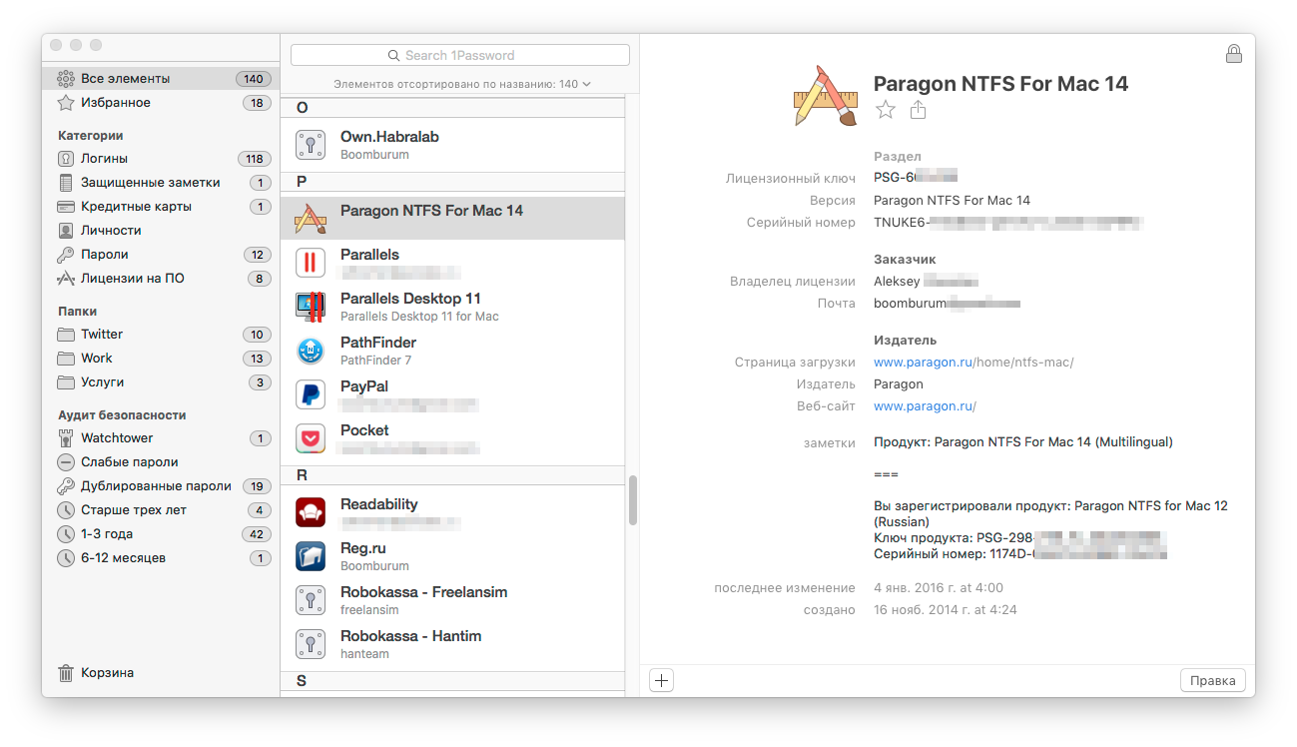Open the Work folder icon
Screen dimensions: 1297x747
pos(66,359)
